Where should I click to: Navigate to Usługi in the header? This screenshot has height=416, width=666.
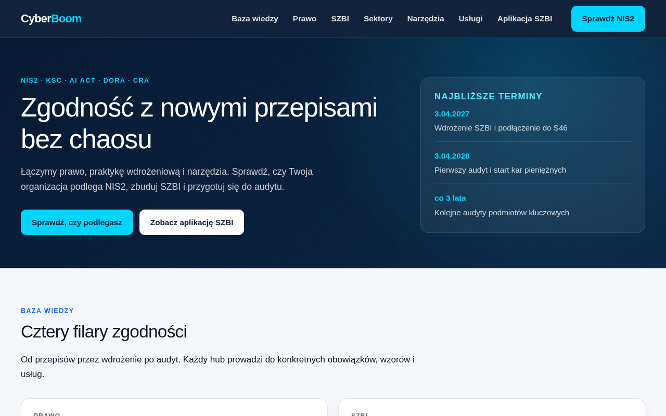tap(471, 19)
